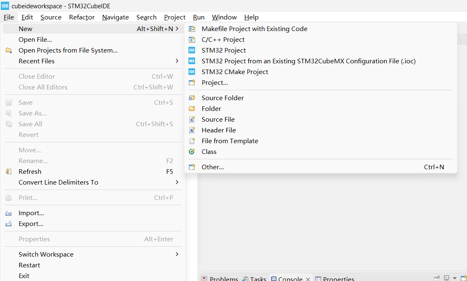The width and height of the screenshot is (467, 281).
Task: Choose Import... from File menu
Action: (x=93, y=213)
